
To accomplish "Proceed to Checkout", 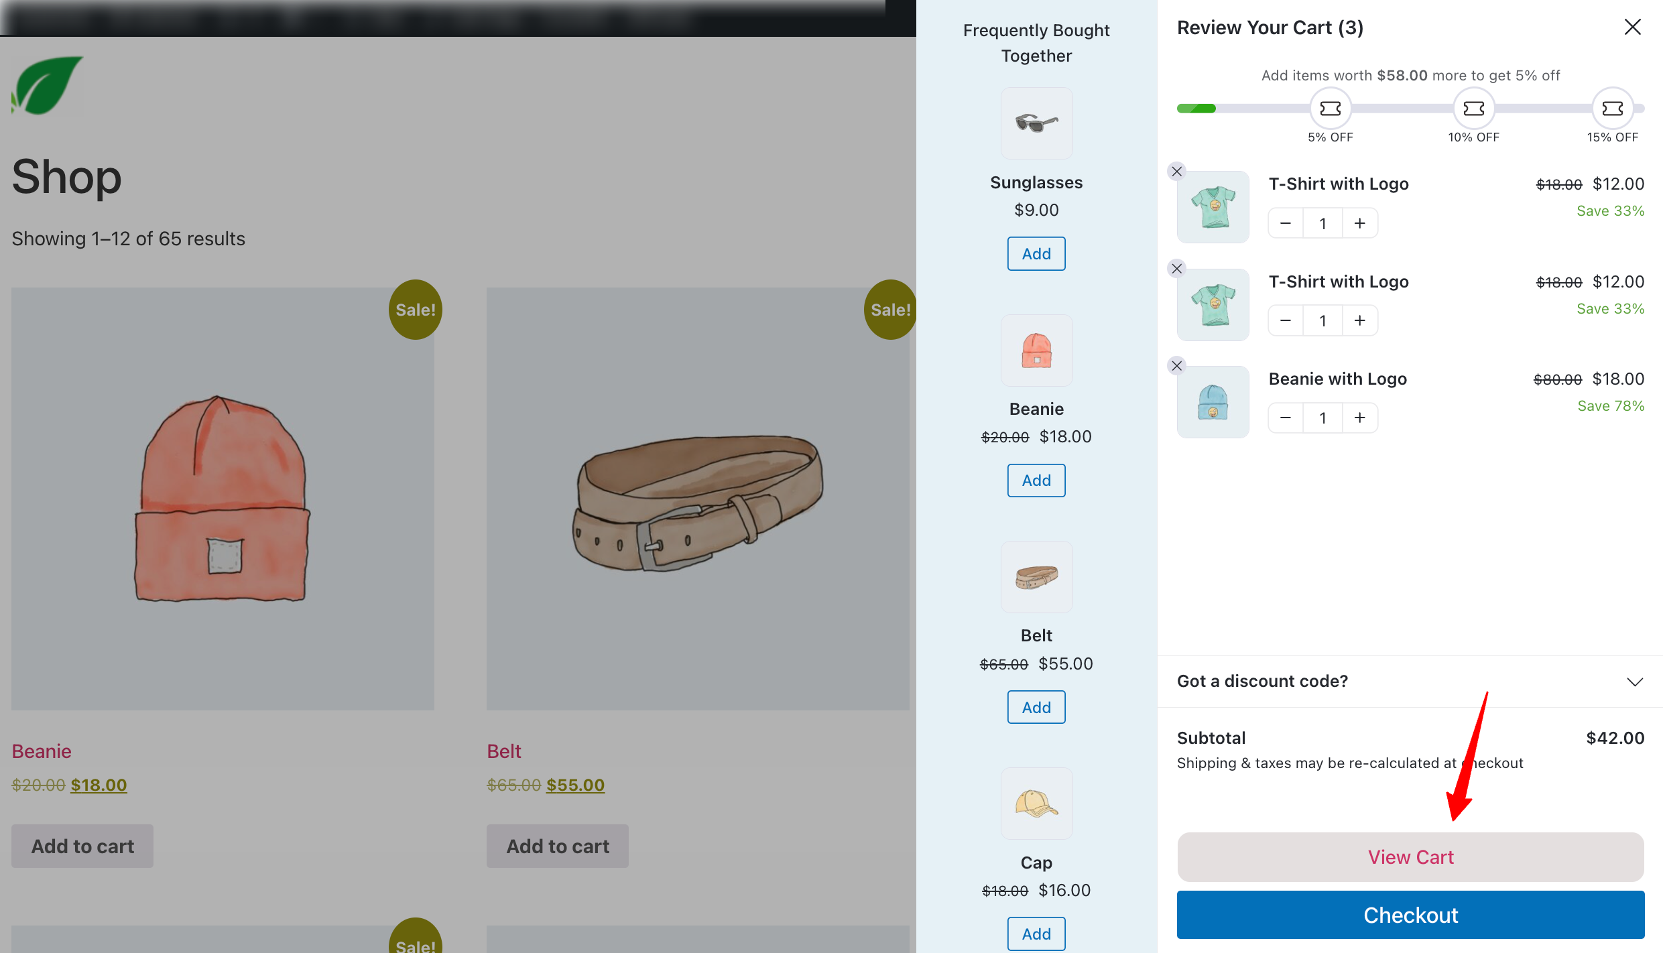I will [1410, 915].
